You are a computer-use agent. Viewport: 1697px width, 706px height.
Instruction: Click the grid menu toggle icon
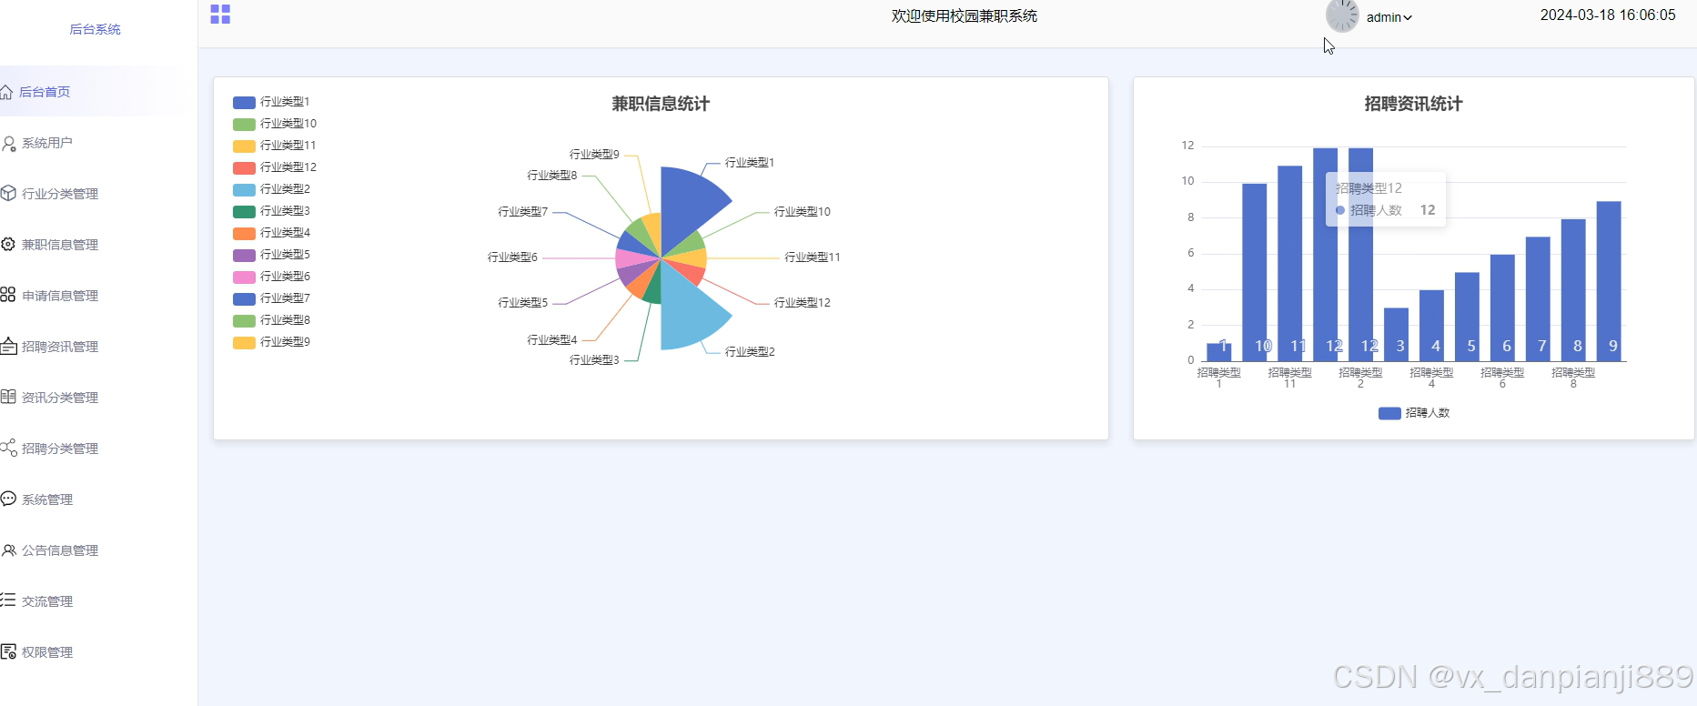(220, 15)
